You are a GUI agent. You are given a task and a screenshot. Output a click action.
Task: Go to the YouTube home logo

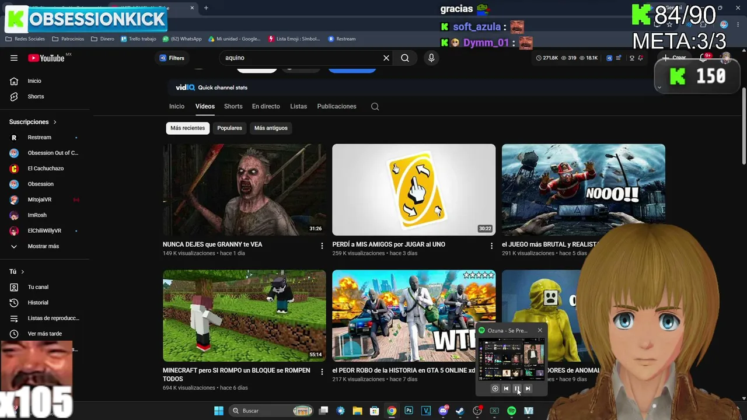[x=46, y=58]
